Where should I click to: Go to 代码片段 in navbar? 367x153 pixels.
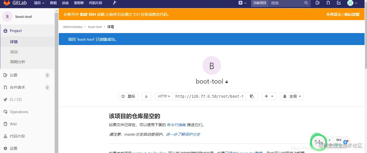[96, 3]
